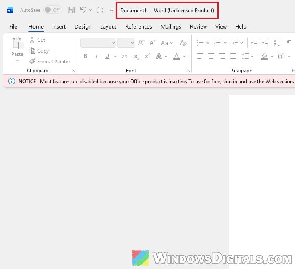This screenshot has width=295, height=269.
Task: Click the Numbering list icon
Action: pos(217,43)
